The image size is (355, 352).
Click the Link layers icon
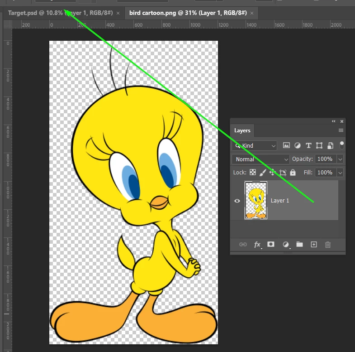point(243,244)
